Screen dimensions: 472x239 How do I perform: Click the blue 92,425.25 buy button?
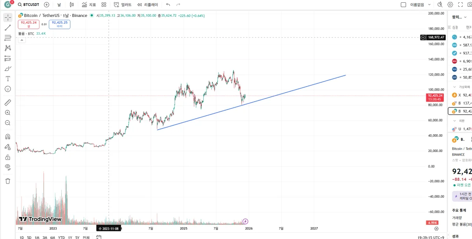point(60,24)
